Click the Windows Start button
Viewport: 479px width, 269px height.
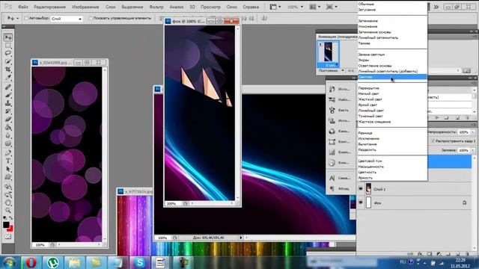(x=9, y=262)
